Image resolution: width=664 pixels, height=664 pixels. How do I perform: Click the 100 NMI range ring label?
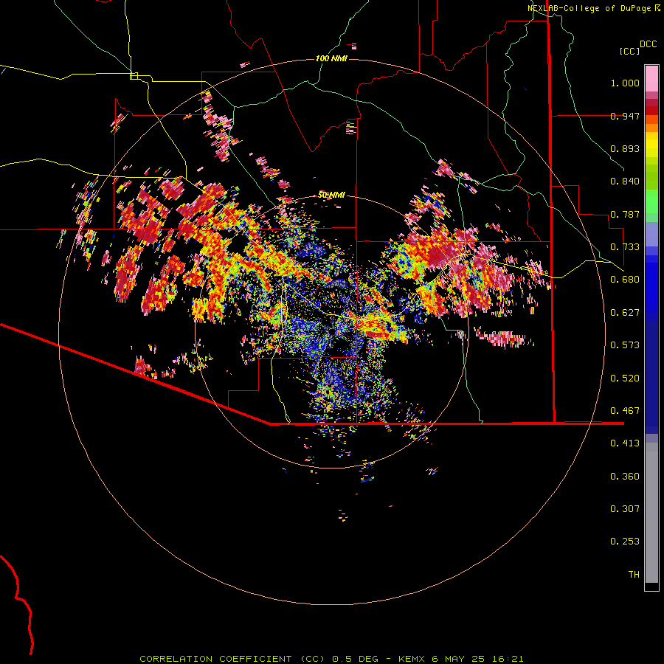coord(331,58)
